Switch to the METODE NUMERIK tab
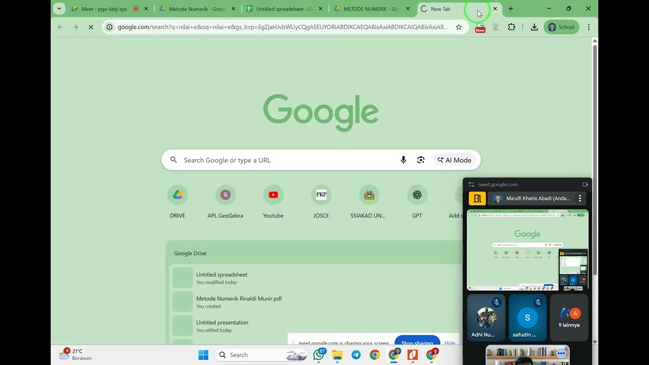The height and width of the screenshot is (365, 649). coord(371,9)
